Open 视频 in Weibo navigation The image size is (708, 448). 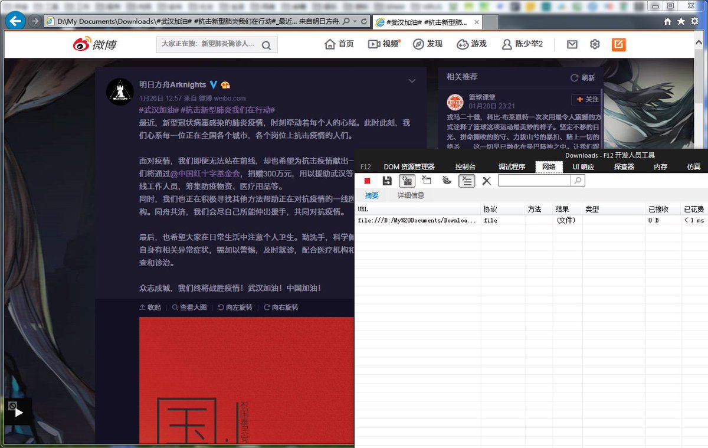383,44
